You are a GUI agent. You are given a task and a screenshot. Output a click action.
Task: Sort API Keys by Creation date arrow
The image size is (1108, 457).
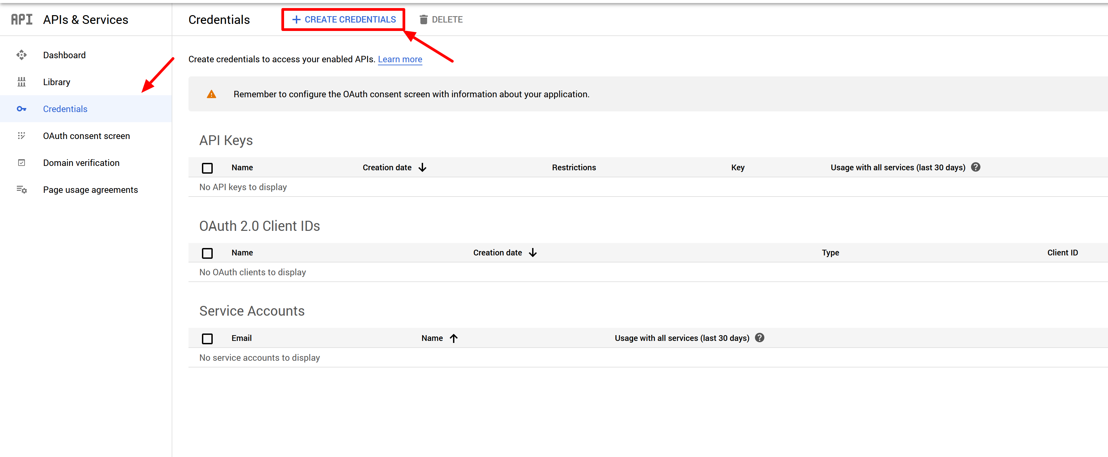click(x=422, y=167)
